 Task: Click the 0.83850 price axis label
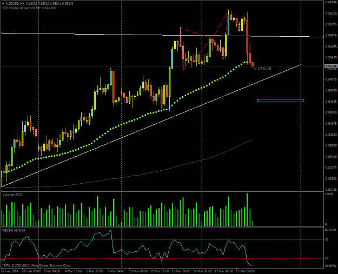point(331,135)
